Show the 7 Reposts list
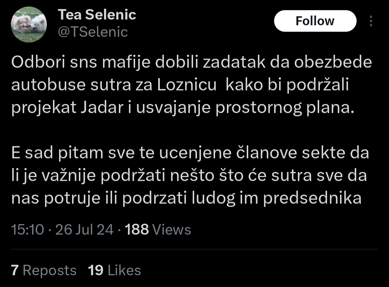This screenshot has width=389, height=287. click(x=44, y=270)
